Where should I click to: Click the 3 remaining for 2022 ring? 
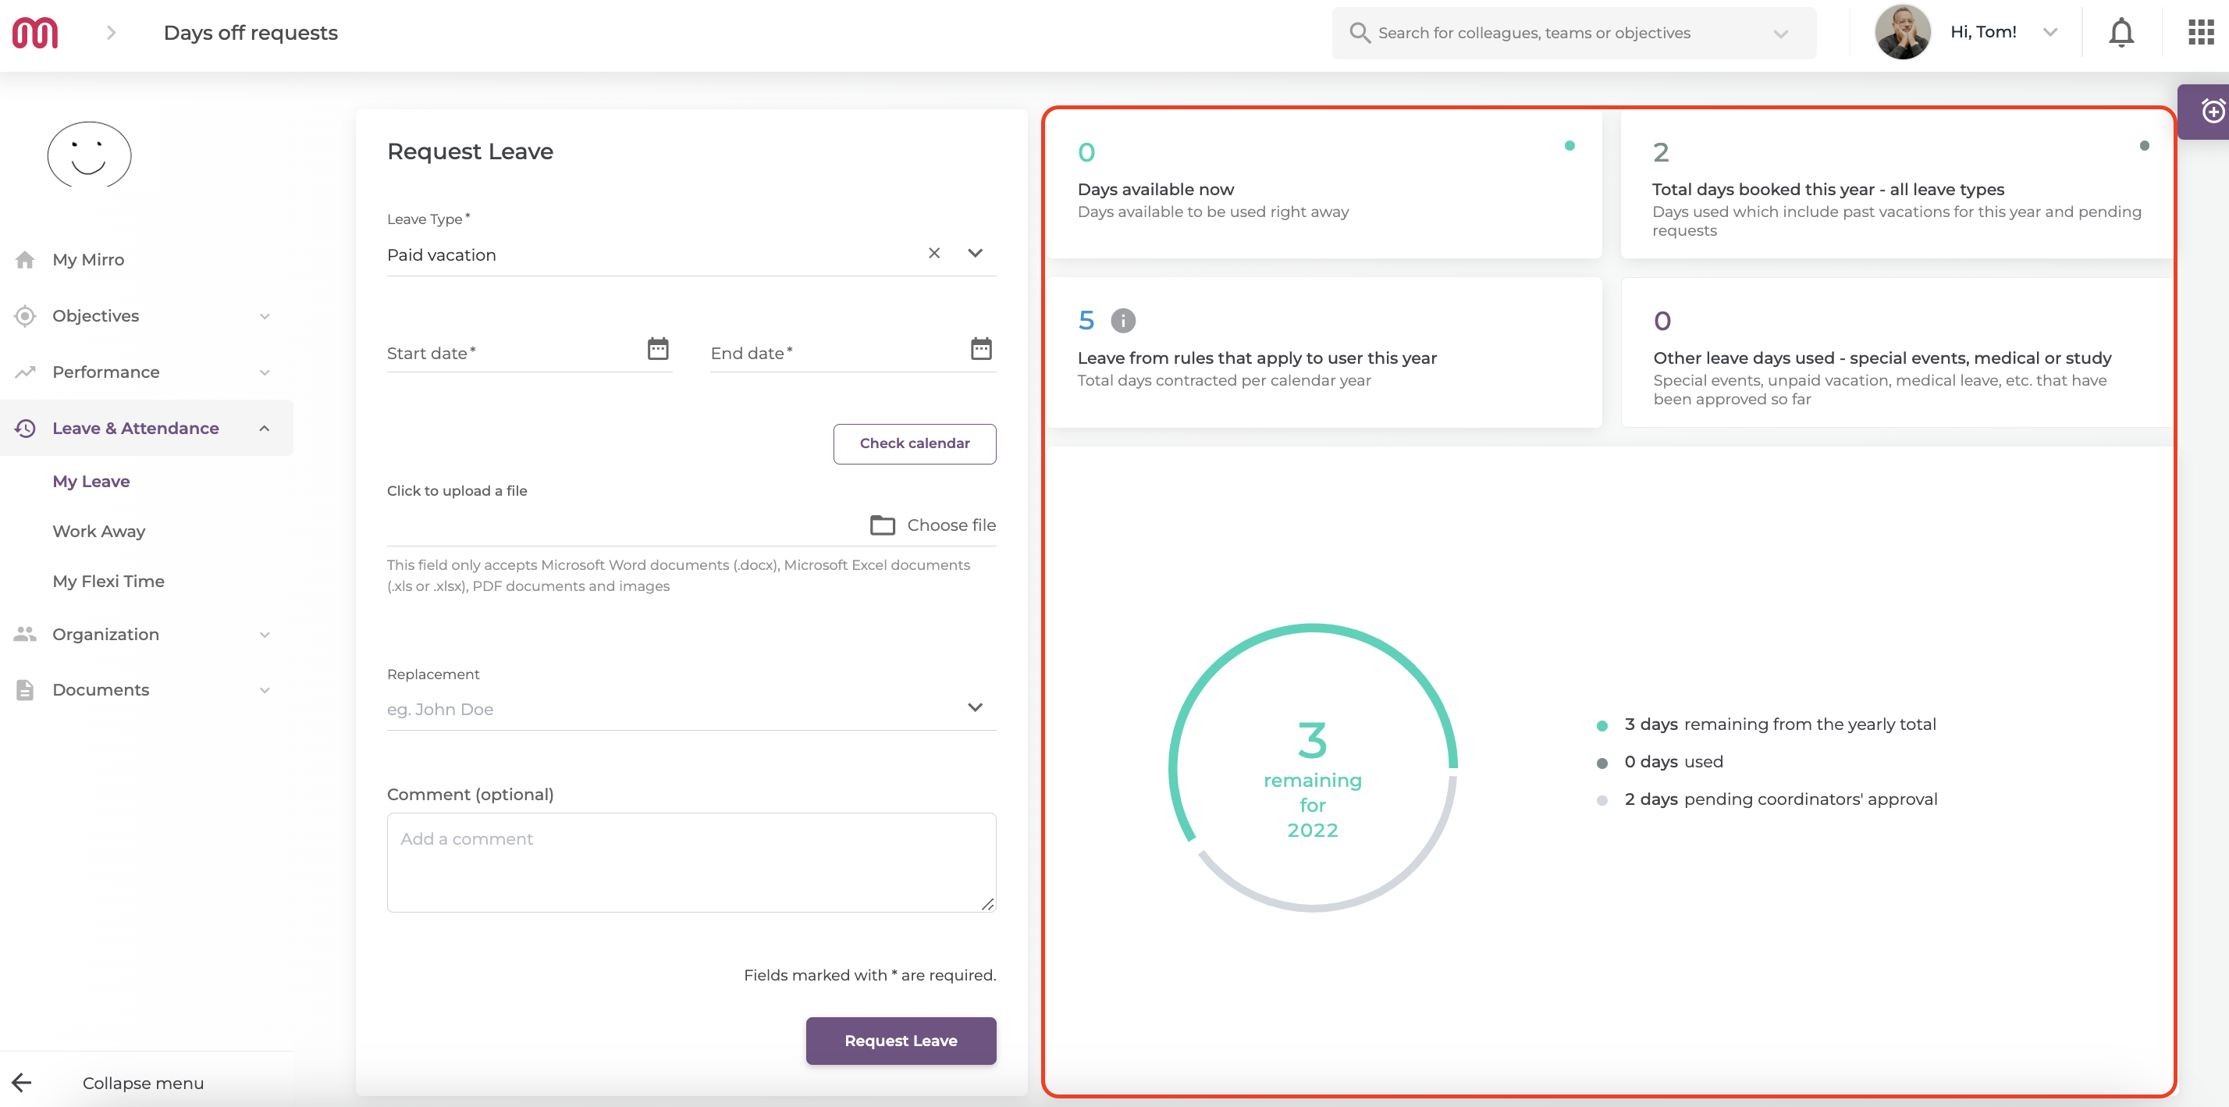(1313, 767)
